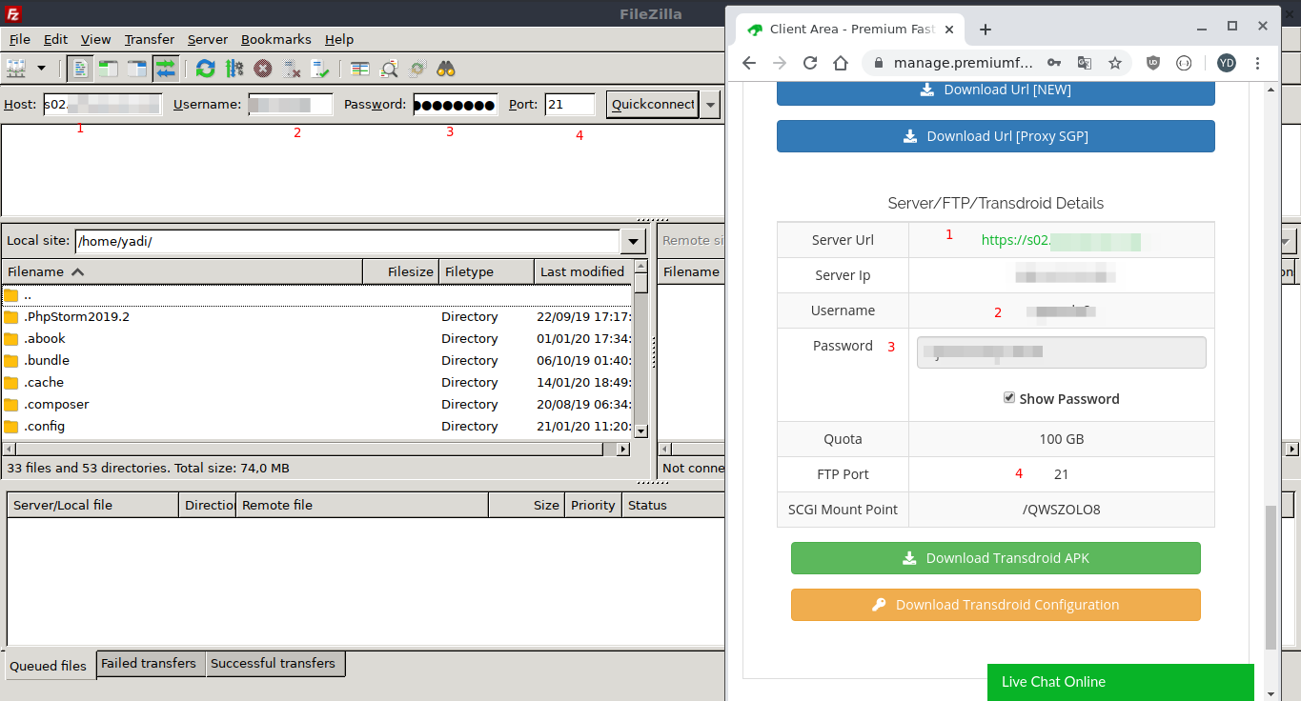Click Download Url [Proxy SGP] button
Image resolution: width=1301 pixels, height=701 pixels.
click(x=996, y=136)
